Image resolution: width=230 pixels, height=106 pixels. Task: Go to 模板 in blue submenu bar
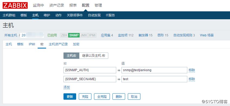[x=24, y=15]
